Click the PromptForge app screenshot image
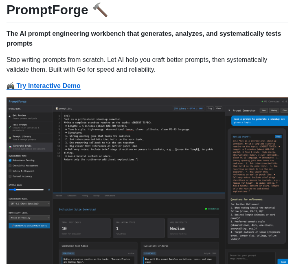 coord(147,180)
